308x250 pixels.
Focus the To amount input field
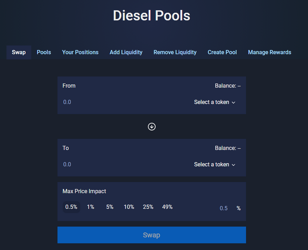point(126,164)
